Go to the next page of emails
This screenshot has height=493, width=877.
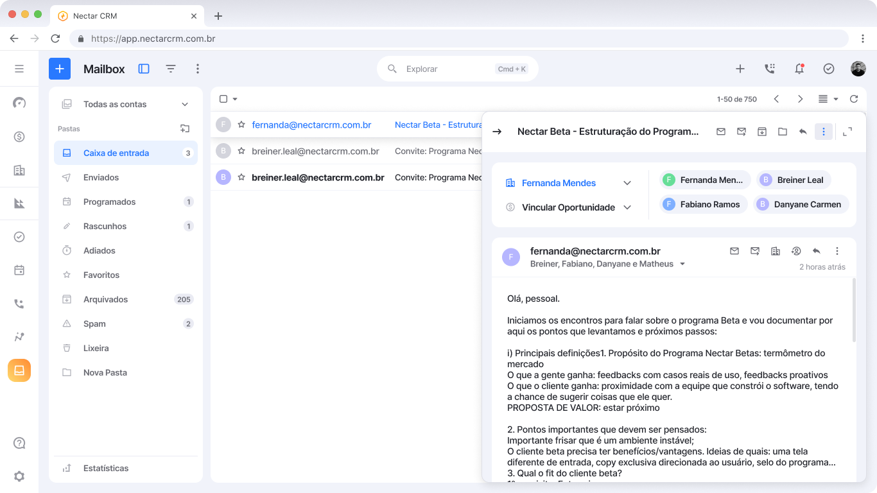point(800,99)
